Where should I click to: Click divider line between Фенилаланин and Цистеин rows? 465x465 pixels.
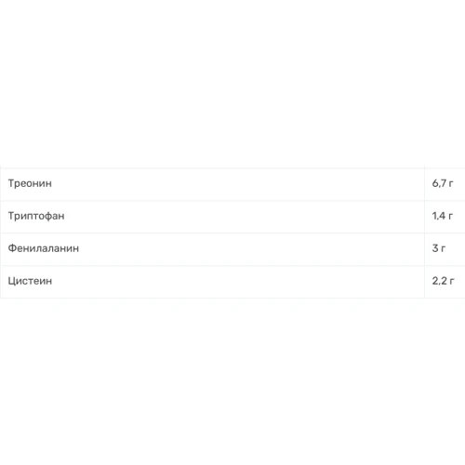(x=232, y=266)
